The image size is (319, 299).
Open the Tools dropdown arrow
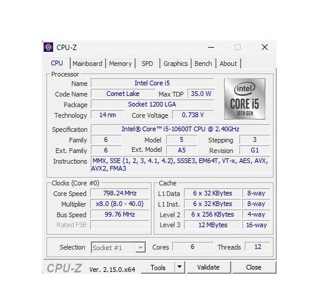pyautogui.click(x=180, y=267)
